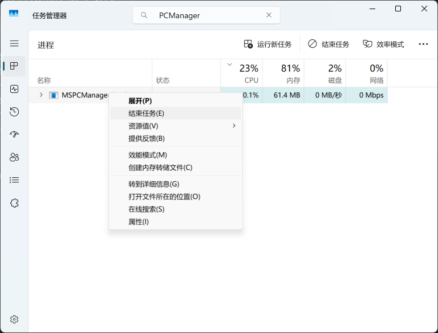Sort by 内存 column header
This screenshot has height=333, width=438.
point(283,73)
